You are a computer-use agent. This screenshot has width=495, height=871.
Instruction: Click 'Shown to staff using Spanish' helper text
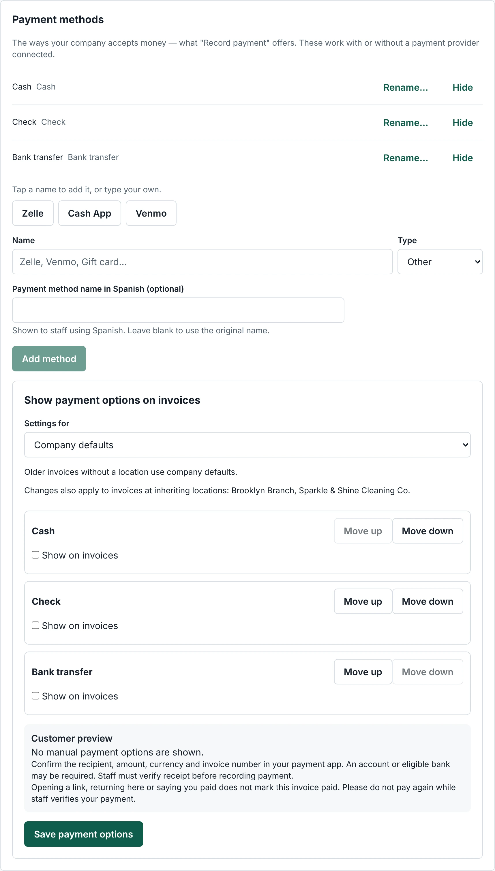click(141, 330)
